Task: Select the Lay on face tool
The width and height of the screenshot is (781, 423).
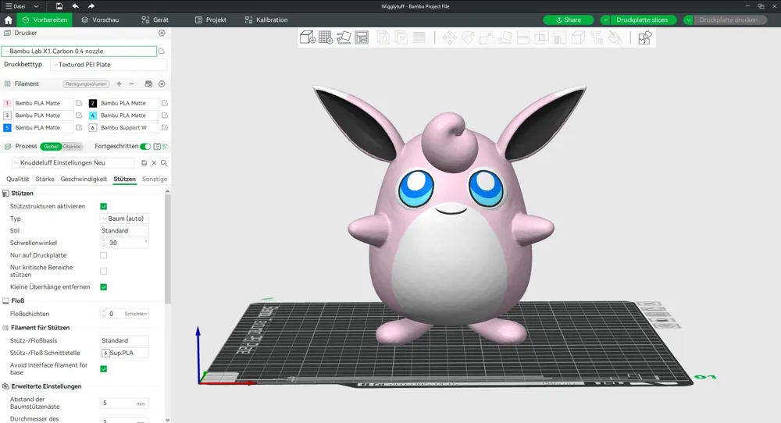Action: [505, 37]
